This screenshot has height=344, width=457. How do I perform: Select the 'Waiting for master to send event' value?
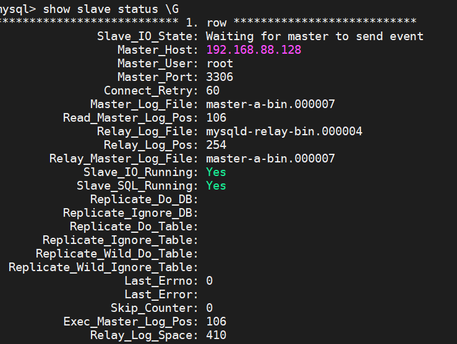[315, 36]
